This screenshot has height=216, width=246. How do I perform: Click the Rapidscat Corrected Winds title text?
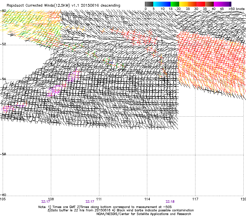tap(63, 6)
